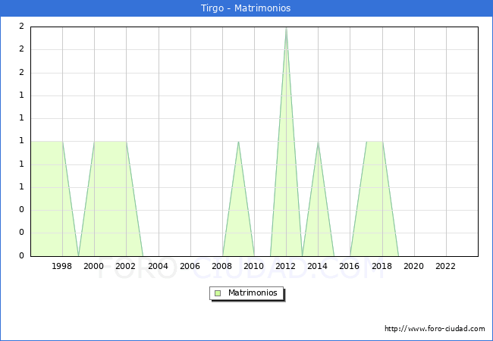Click the 2000 x-axis label
The height and width of the screenshot is (341, 493).
coord(94,266)
